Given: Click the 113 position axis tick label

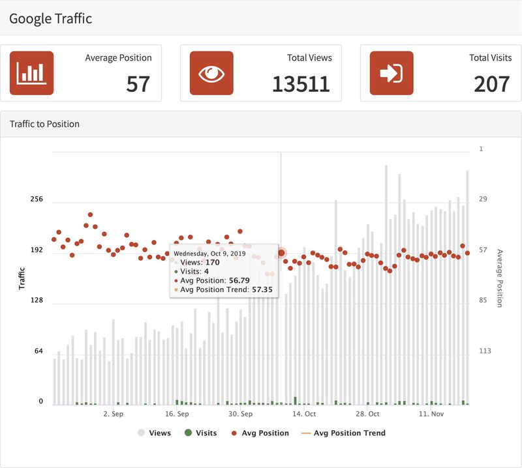Looking at the screenshot, I should click(485, 351).
